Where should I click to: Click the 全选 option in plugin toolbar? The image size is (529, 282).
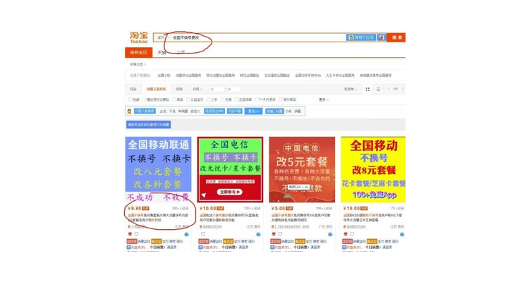click(x=163, y=111)
